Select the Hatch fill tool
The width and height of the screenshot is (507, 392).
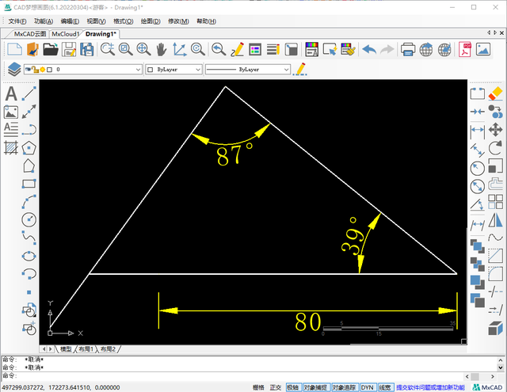[x=11, y=148]
